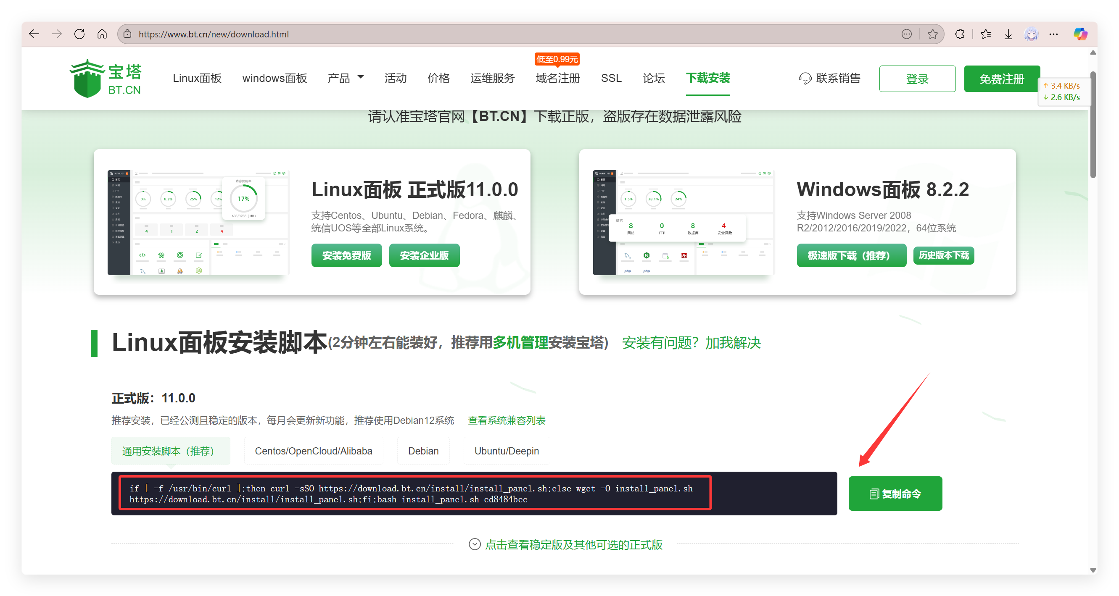Select the Debian script tab

(423, 451)
